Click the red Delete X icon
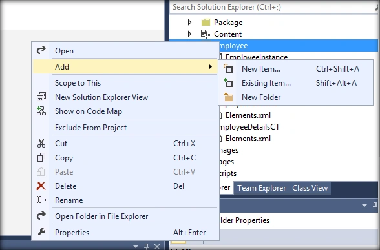 pyautogui.click(x=41, y=186)
